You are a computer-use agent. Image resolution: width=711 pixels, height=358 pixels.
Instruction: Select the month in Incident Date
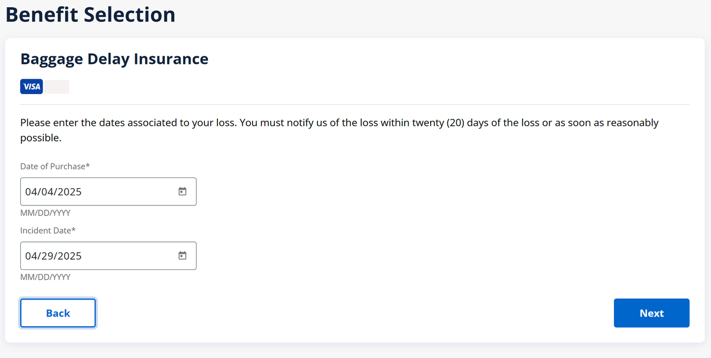(x=31, y=256)
